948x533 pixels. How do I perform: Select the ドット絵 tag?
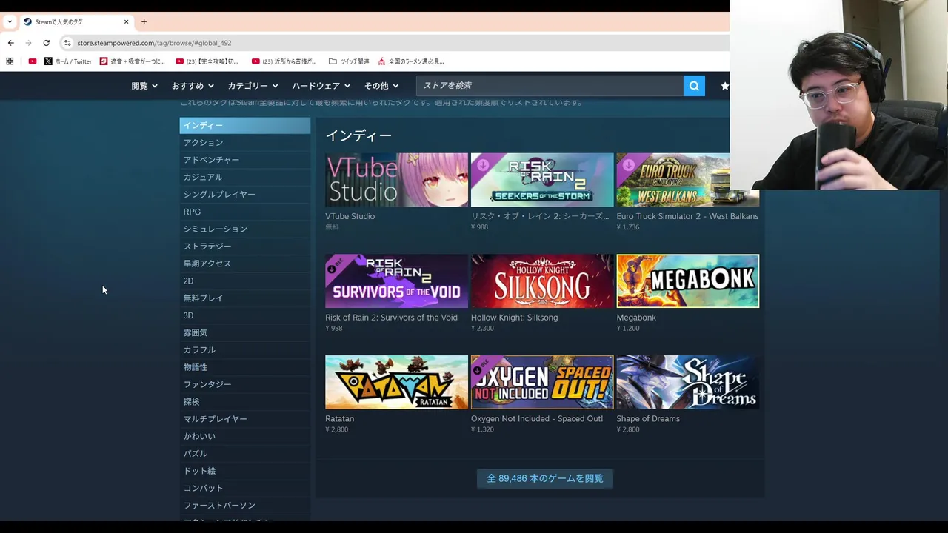coord(244,471)
